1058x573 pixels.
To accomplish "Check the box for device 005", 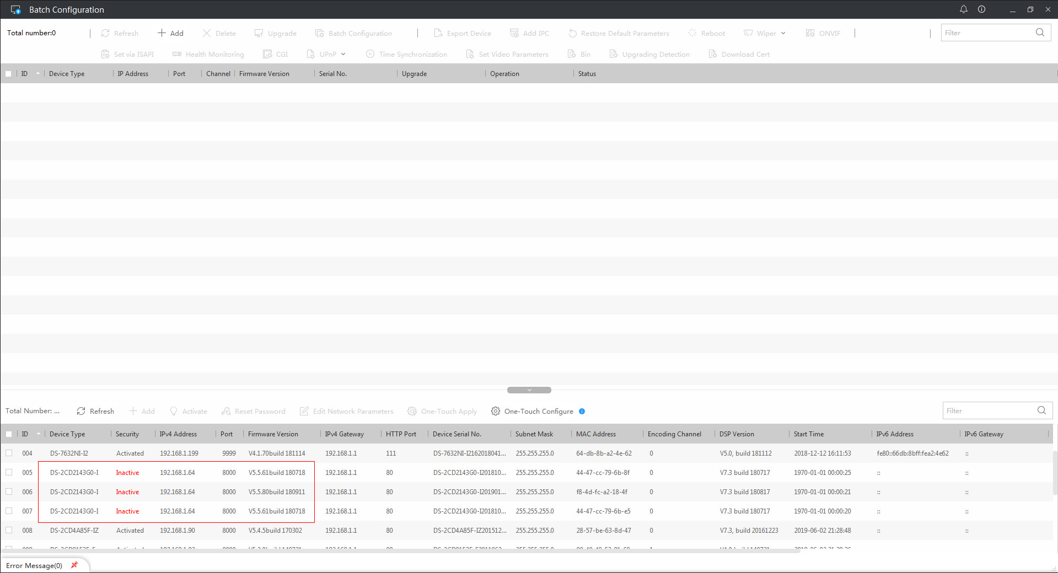I will click(9, 472).
